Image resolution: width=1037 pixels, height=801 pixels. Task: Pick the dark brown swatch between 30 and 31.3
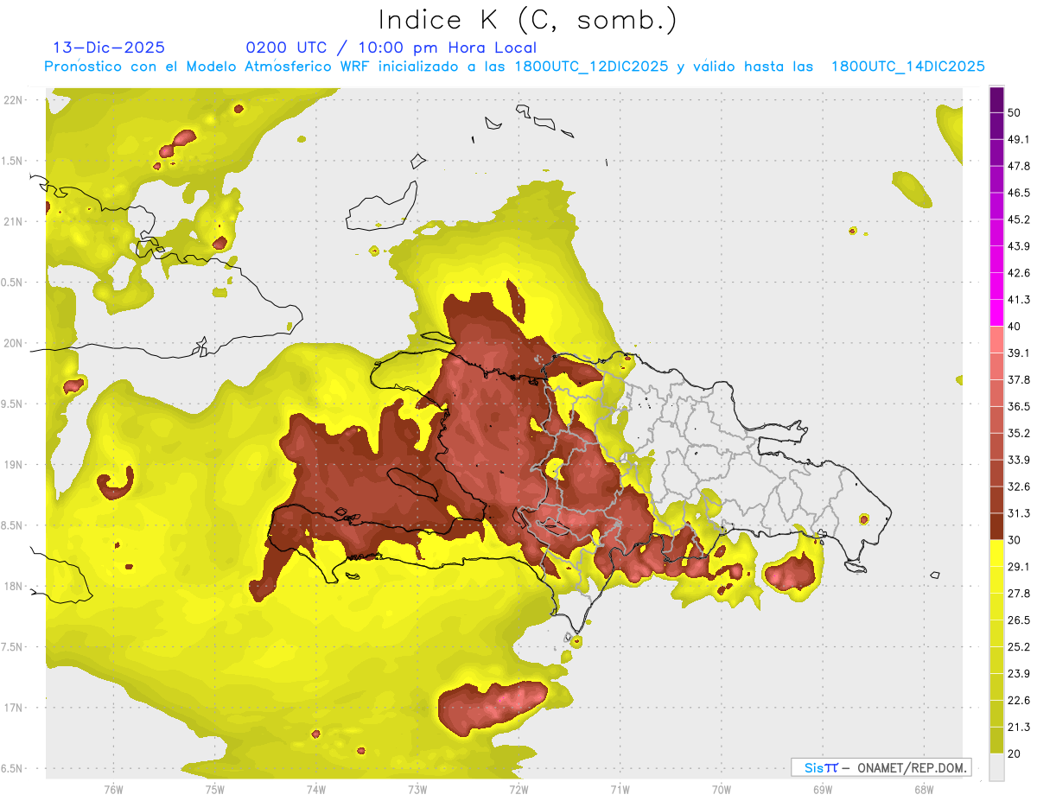click(x=997, y=526)
